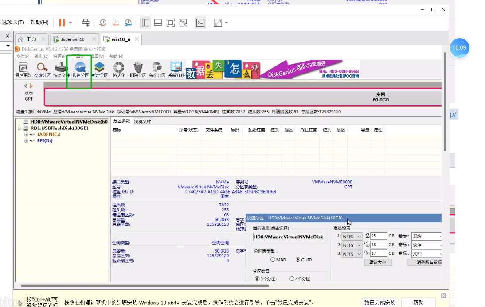The image size is (485, 307).
Task: Click 删除分区 (Delete partition) toolbar icon
Action: (x=138, y=70)
